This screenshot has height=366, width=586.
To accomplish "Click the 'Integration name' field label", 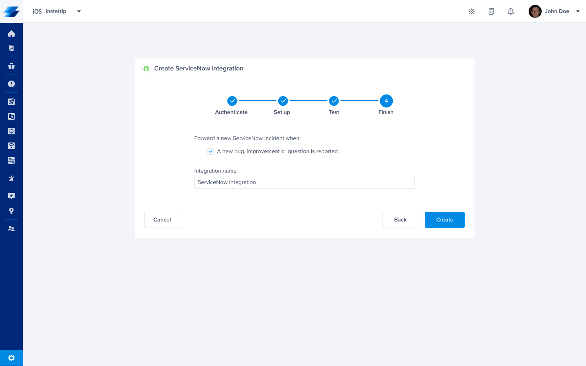I will (x=215, y=171).
